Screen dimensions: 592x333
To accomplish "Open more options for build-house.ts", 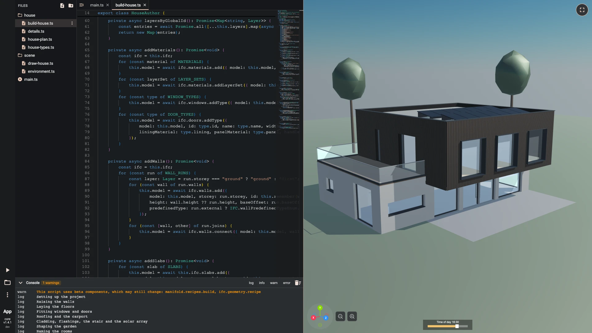I will tap(72, 23).
